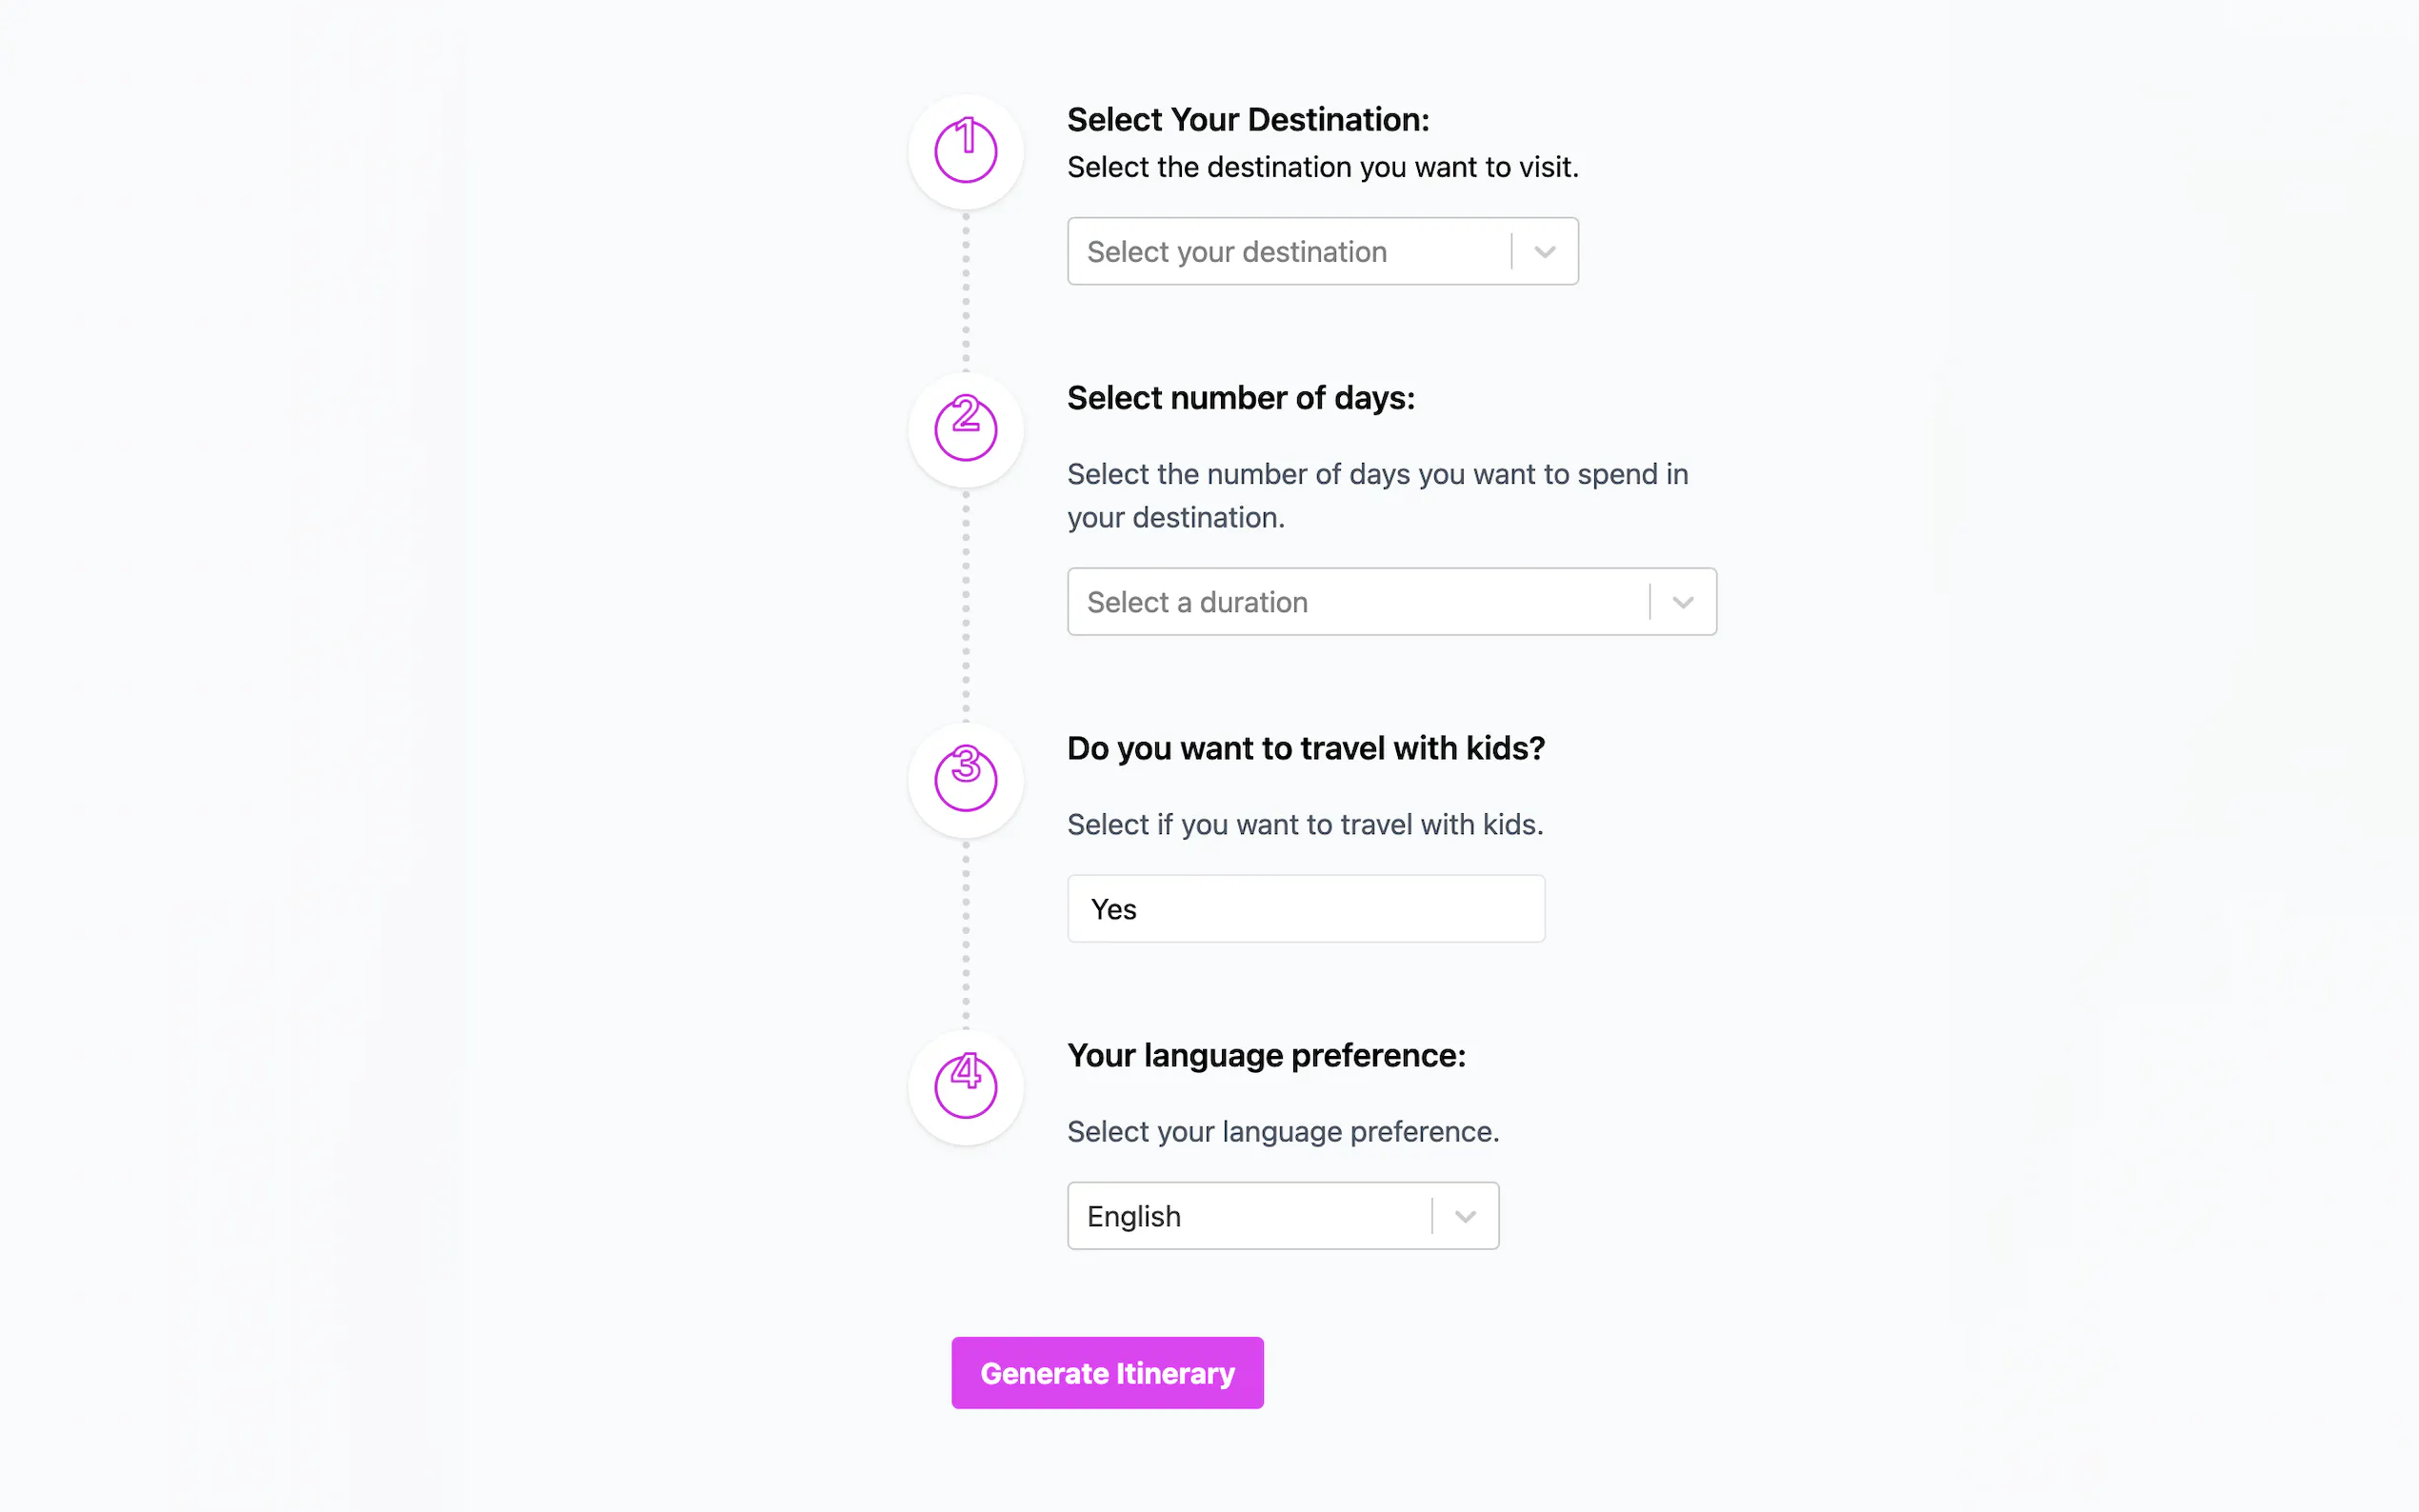This screenshot has height=1512, width=2419.
Task: Click 'Select the destination you want to visit.' text
Action: pos(1322,167)
